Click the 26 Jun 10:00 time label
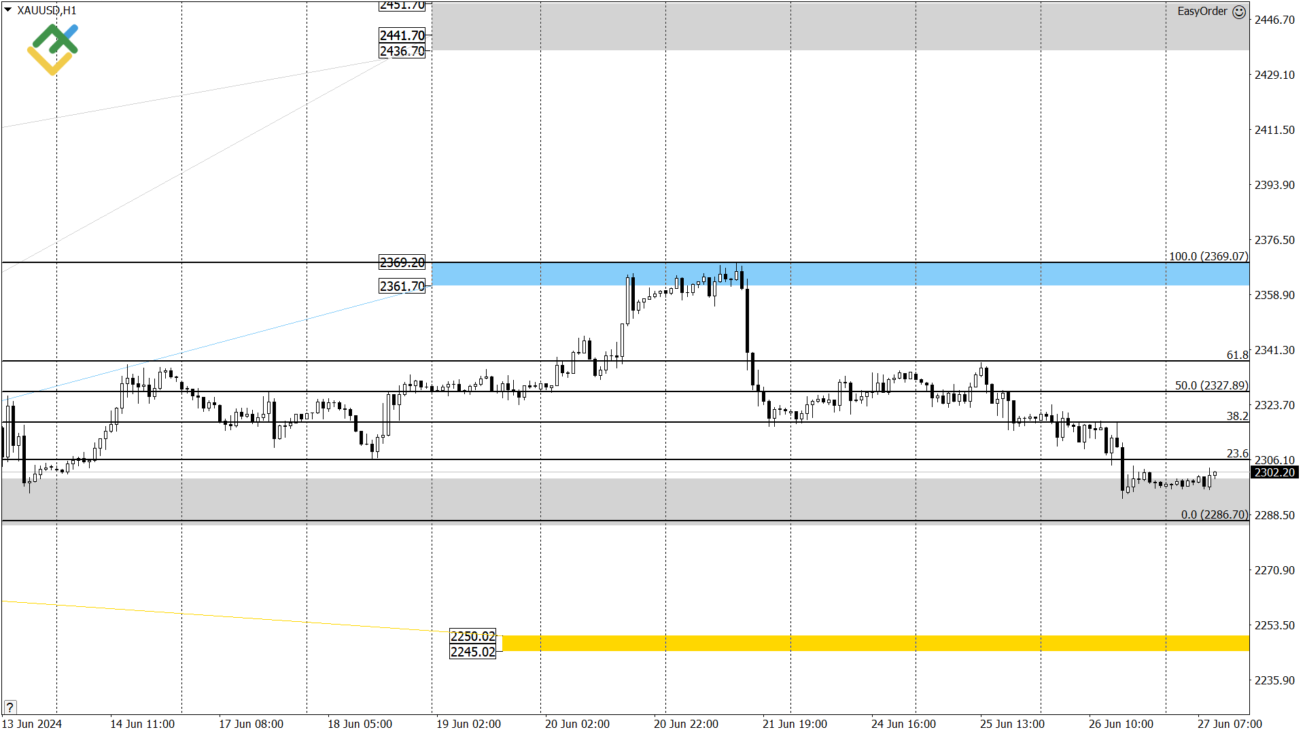The image size is (1305, 734). pos(1121,724)
